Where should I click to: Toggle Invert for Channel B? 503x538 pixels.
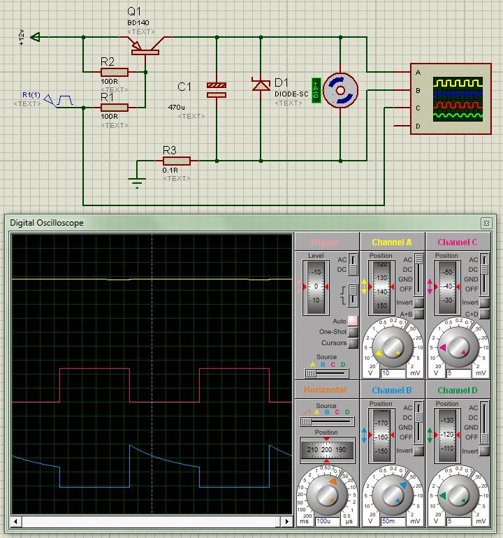[x=418, y=451]
